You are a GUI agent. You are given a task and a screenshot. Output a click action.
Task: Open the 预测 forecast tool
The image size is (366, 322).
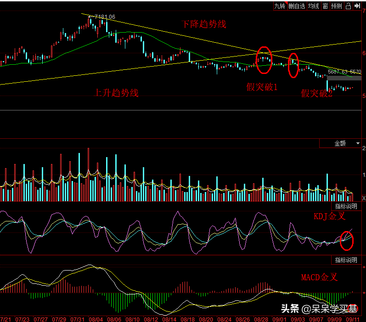tap(336, 6)
